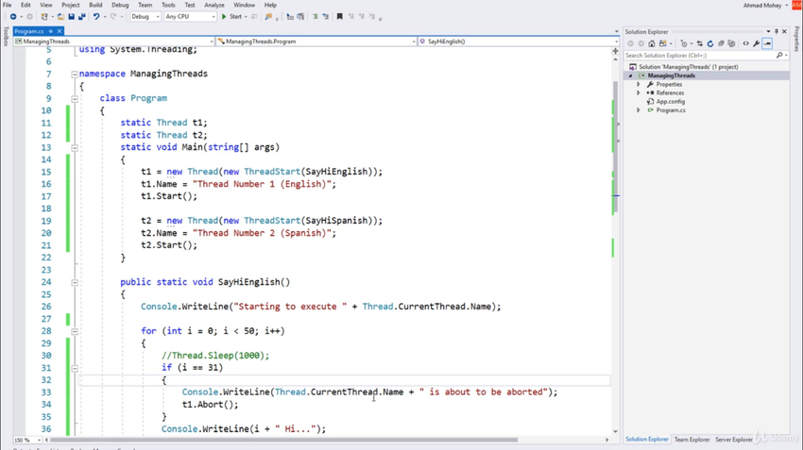The image size is (803, 450).
Task: Pin the Program.cs tab
Action: click(x=51, y=31)
